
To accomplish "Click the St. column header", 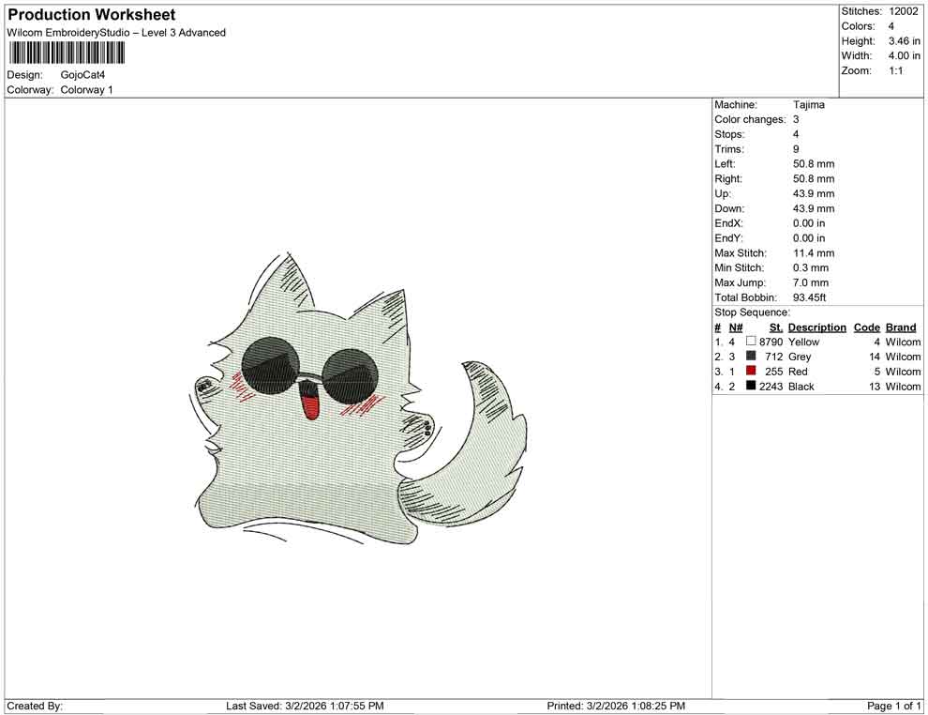I will coord(775,327).
